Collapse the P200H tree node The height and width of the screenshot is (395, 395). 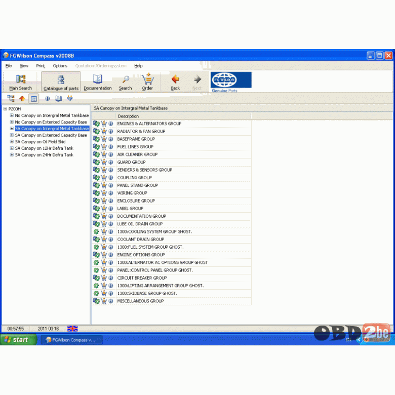click(x=5, y=109)
